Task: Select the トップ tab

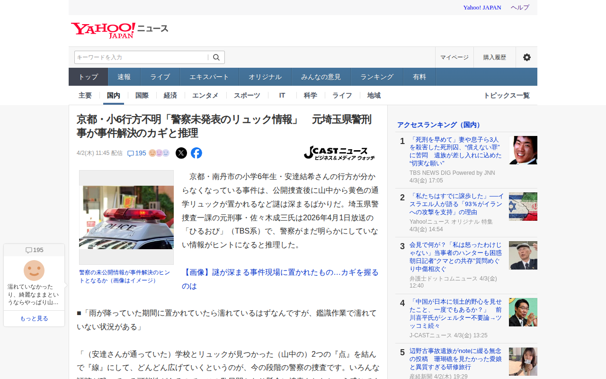Action: pyautogui.click(x=89, y=77)
